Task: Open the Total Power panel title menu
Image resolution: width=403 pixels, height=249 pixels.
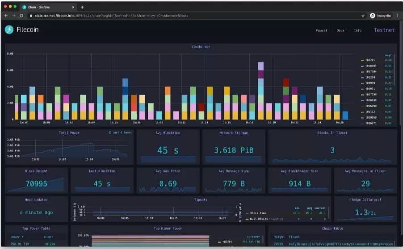Action: tap(69, 133)
